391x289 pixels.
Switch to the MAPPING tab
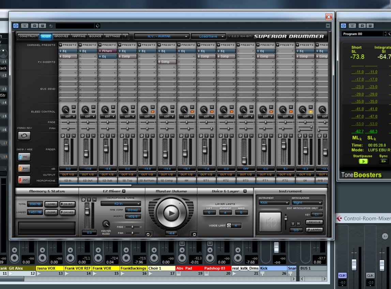tap(79, 36)
